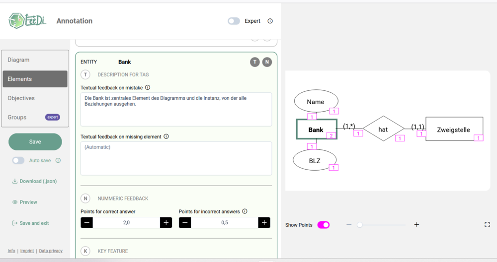
Task: Click the Download (.json) link
Action: tap(35, 181)
